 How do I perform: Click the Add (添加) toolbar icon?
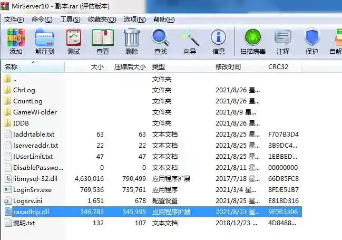16,38
